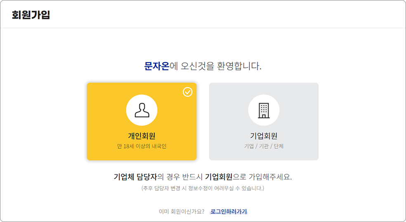Click the 가입해주세요 text in the notice
This screenshot has width=406, height=222.
(x=269, y=177)
